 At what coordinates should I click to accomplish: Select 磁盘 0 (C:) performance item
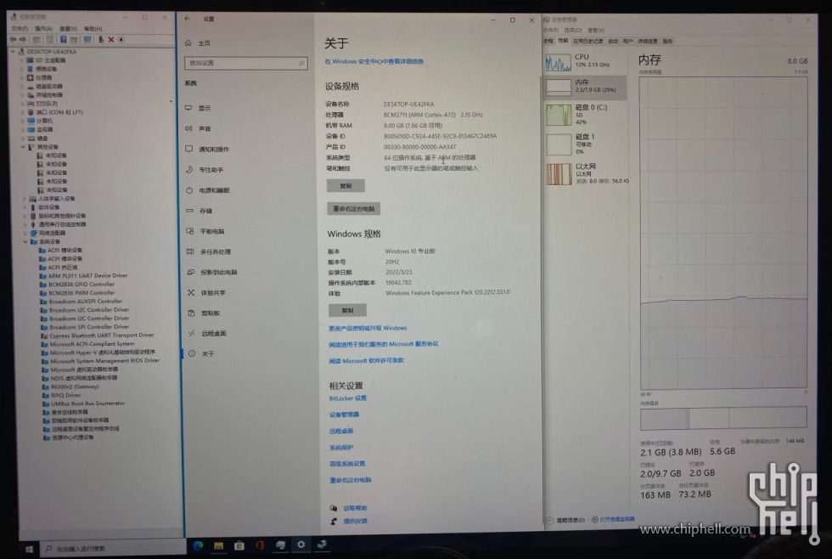click(x=585, y=114)
